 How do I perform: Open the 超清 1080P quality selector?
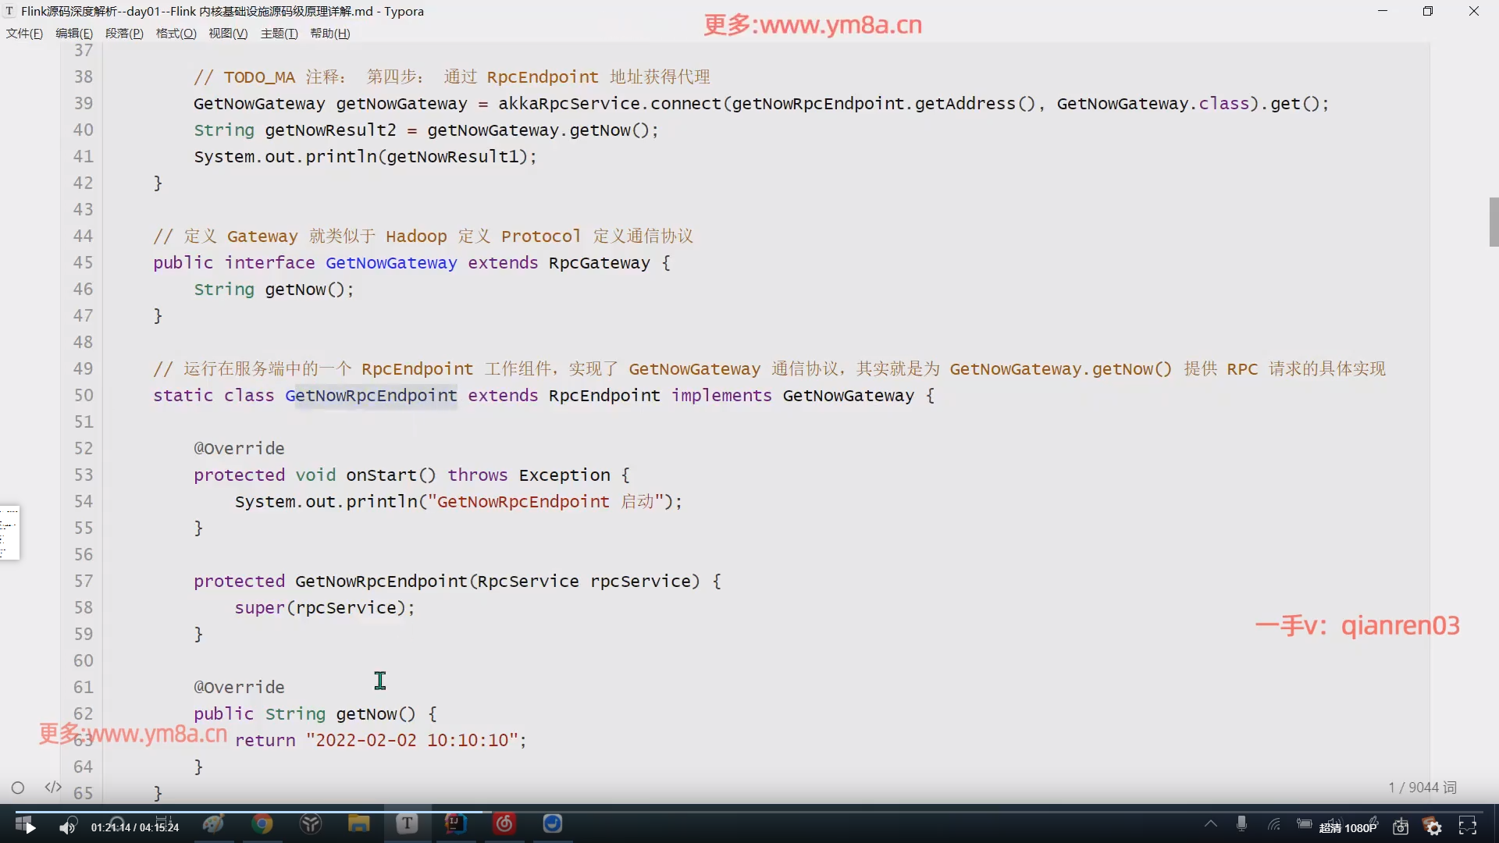point(1348,827)
